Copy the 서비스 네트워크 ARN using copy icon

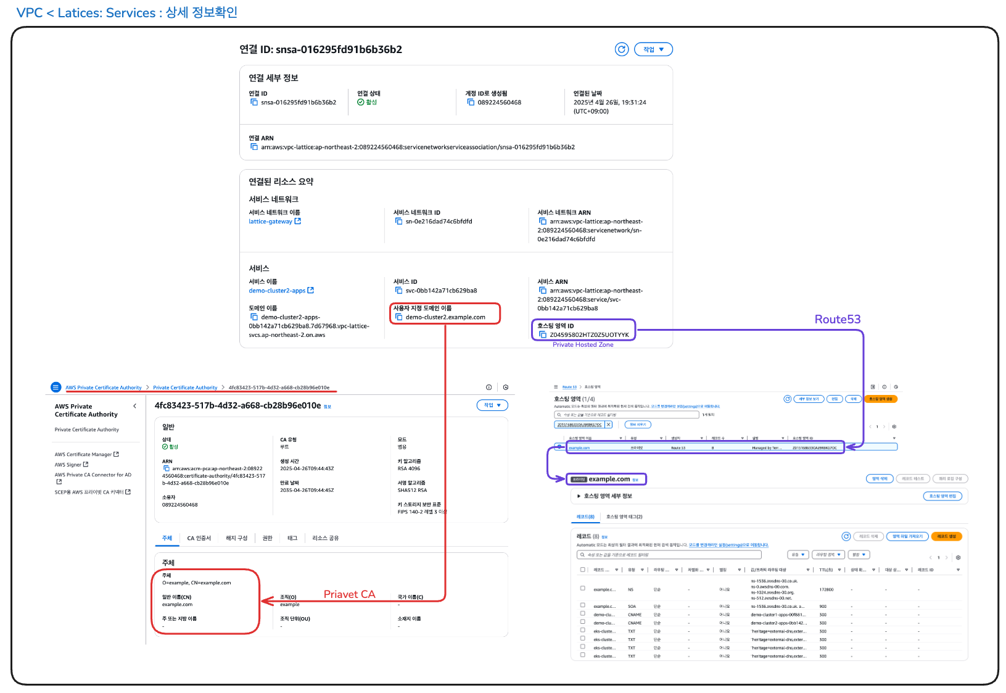pyautogui.click(x=543, y=221)
